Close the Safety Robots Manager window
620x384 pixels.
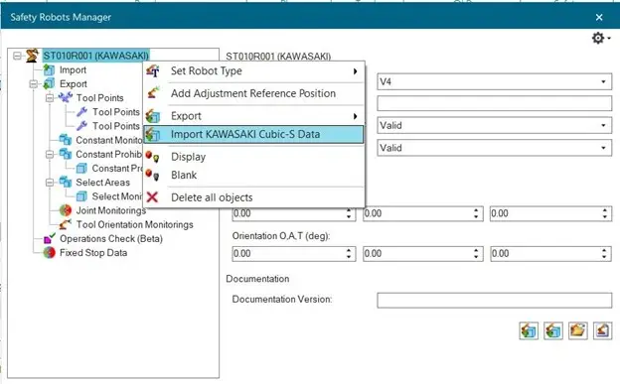(x=599, y=18)
